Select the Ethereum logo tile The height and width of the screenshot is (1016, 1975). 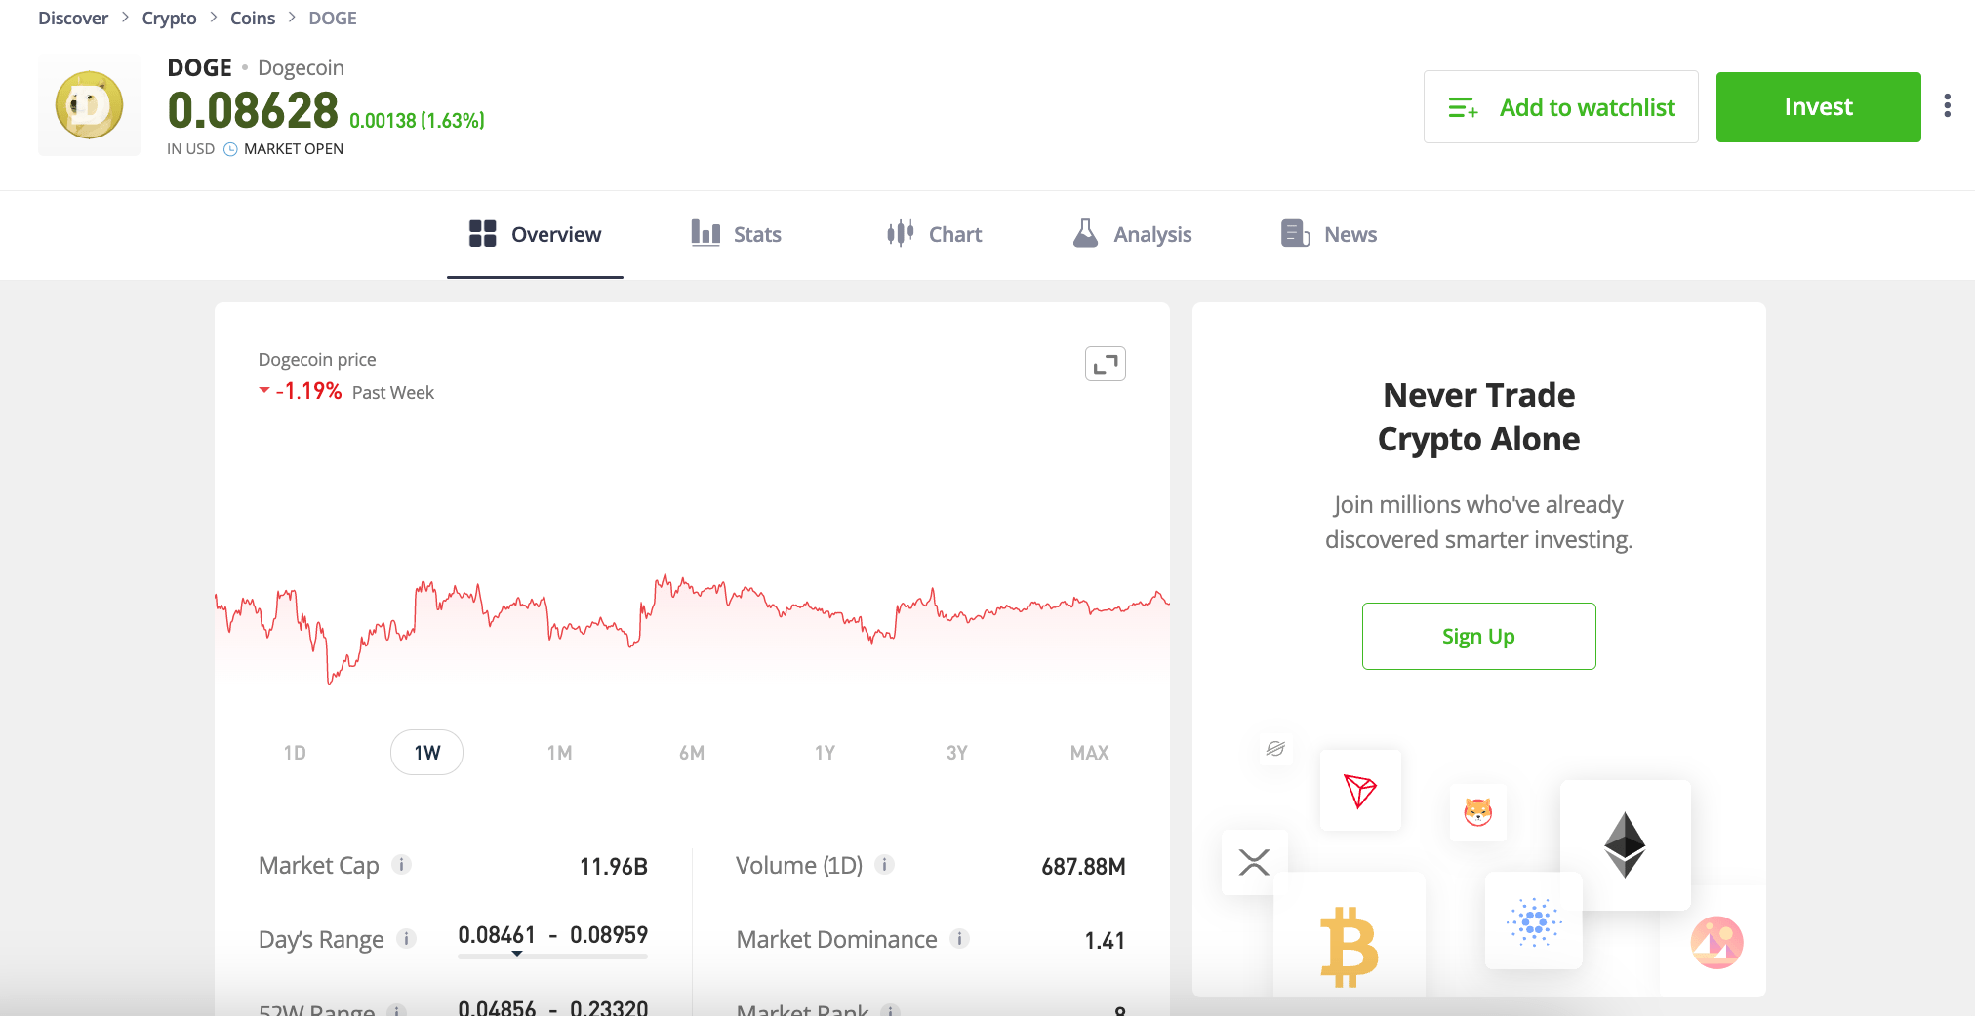click(1626, 844)
